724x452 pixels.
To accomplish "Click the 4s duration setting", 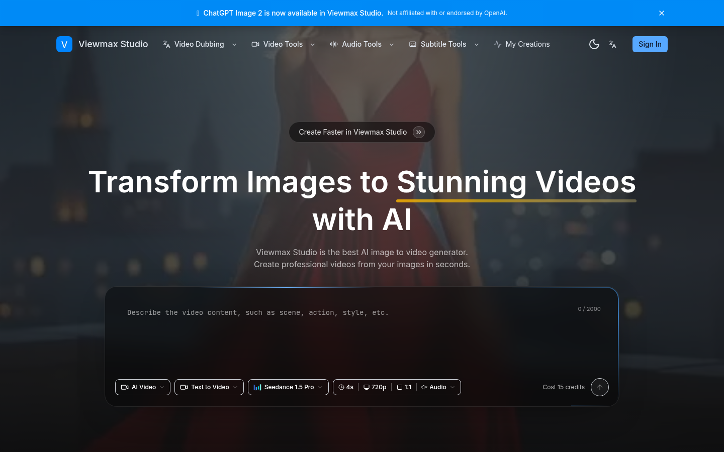I will [x=346, y=387].
